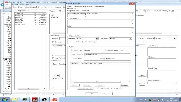The width and height of the screenshot is (181, 102).
Task: Open the red 64 taskbar icon
Action: click(x=35, y=99)
